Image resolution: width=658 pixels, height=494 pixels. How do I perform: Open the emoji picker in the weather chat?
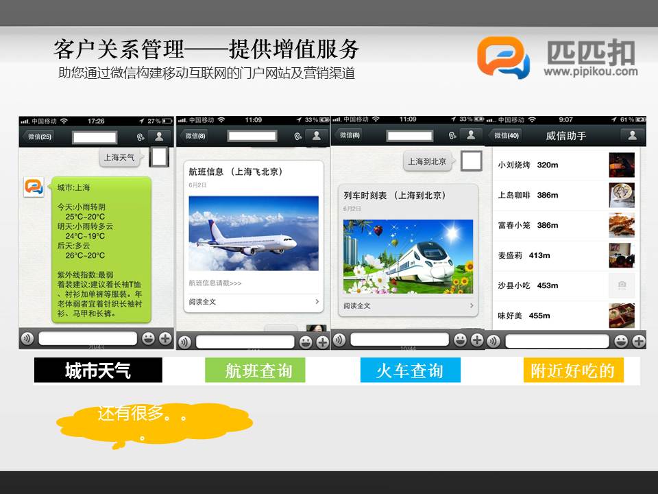(148, 338)
